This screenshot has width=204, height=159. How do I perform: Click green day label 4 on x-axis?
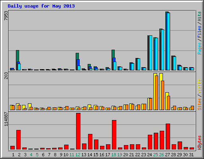pyautogui.click(x=31, y=155)
